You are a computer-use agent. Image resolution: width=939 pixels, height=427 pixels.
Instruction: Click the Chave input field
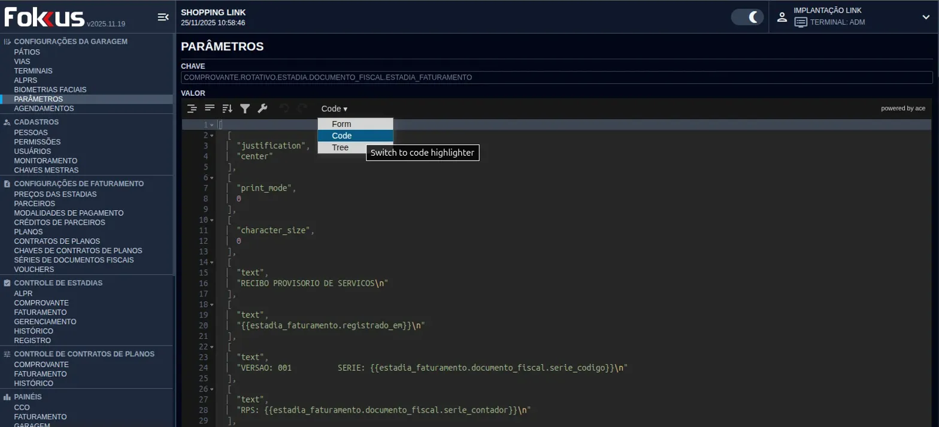pyautogui.click(x=556, y=78)
